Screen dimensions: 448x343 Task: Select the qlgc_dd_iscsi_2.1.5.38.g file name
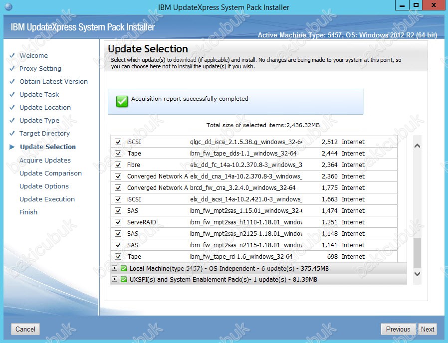(x=246, y=142)
